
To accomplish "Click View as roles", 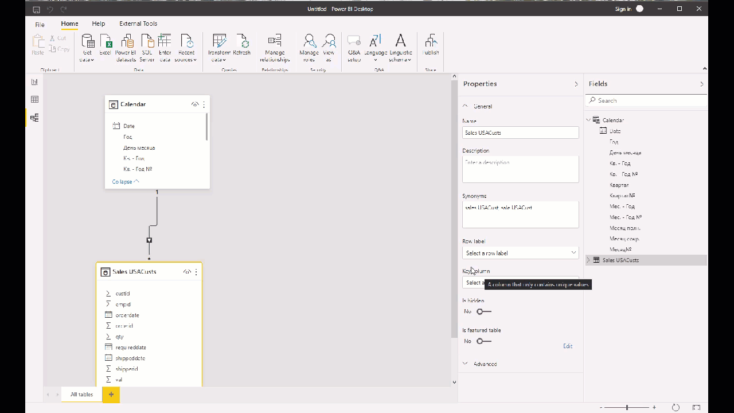I will coord(329,48).
